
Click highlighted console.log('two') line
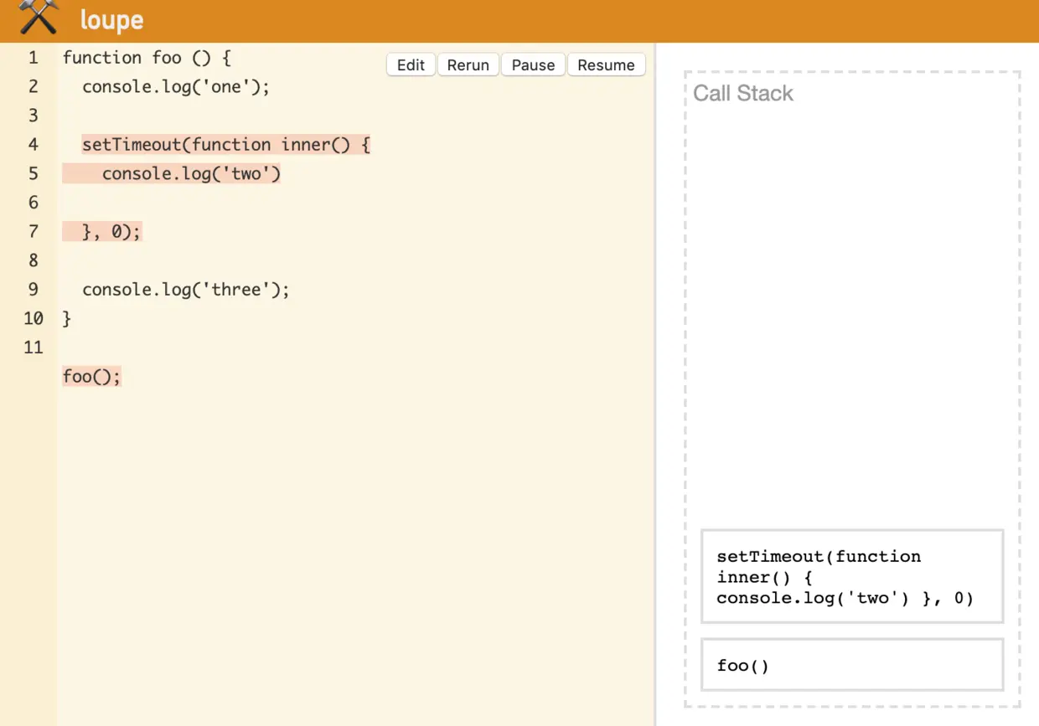[x=191, y=173]
